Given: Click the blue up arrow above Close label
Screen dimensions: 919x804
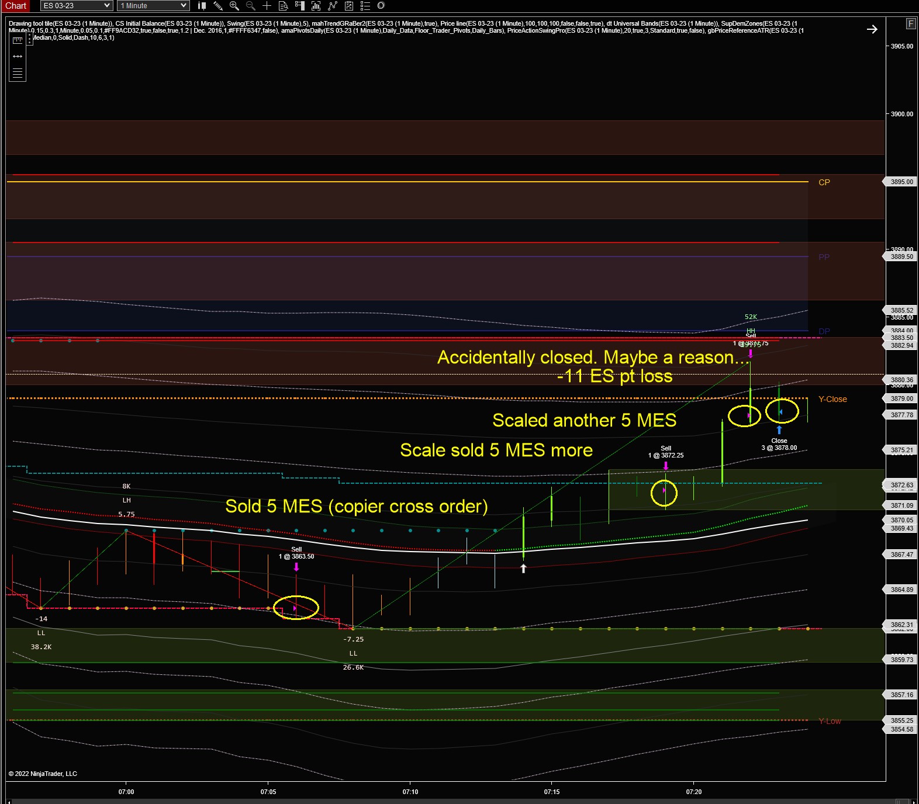Looking at the screenshot, I should [779, 430].
